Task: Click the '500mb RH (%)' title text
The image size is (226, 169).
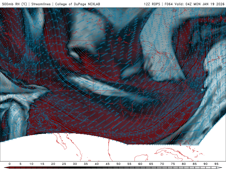Action: tap(14, 4)
